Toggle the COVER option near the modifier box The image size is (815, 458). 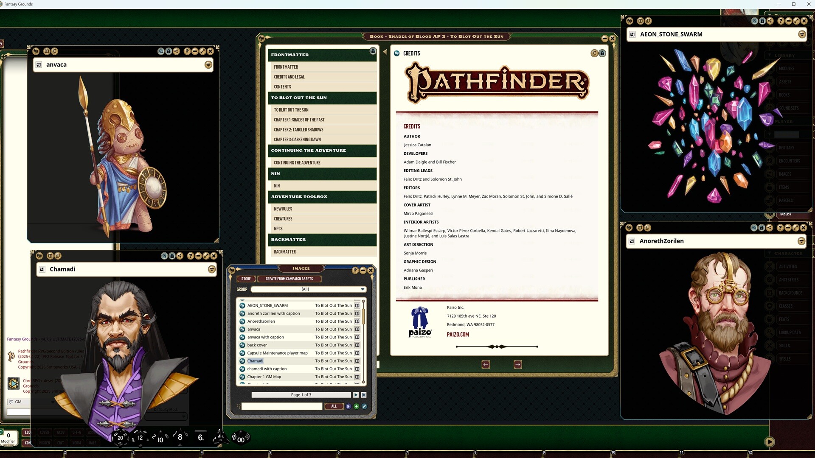(45, 433)
